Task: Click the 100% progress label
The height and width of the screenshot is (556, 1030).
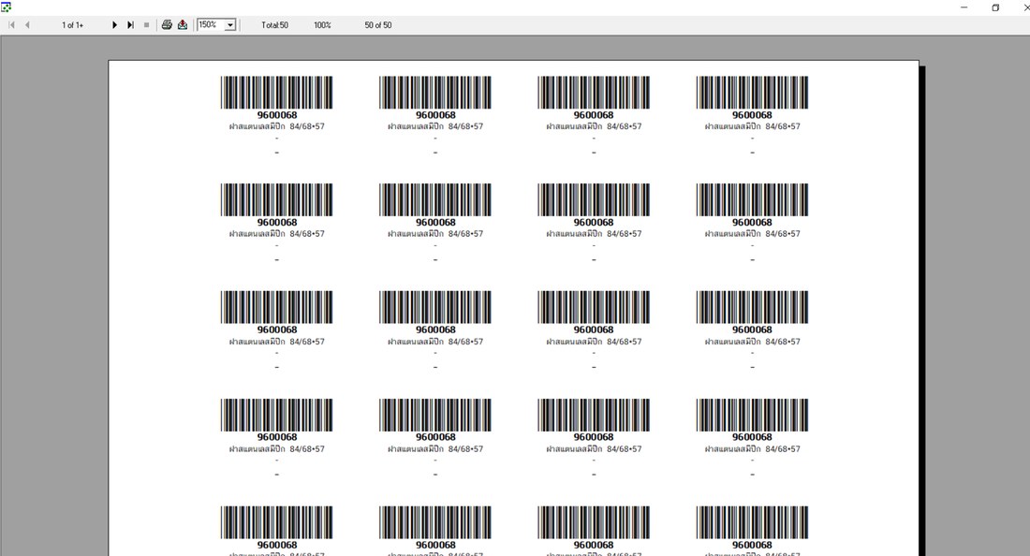Action: click(322, 25)
